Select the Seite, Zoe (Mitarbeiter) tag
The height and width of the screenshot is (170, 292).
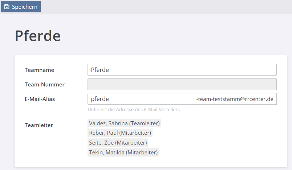coord(118,143)
